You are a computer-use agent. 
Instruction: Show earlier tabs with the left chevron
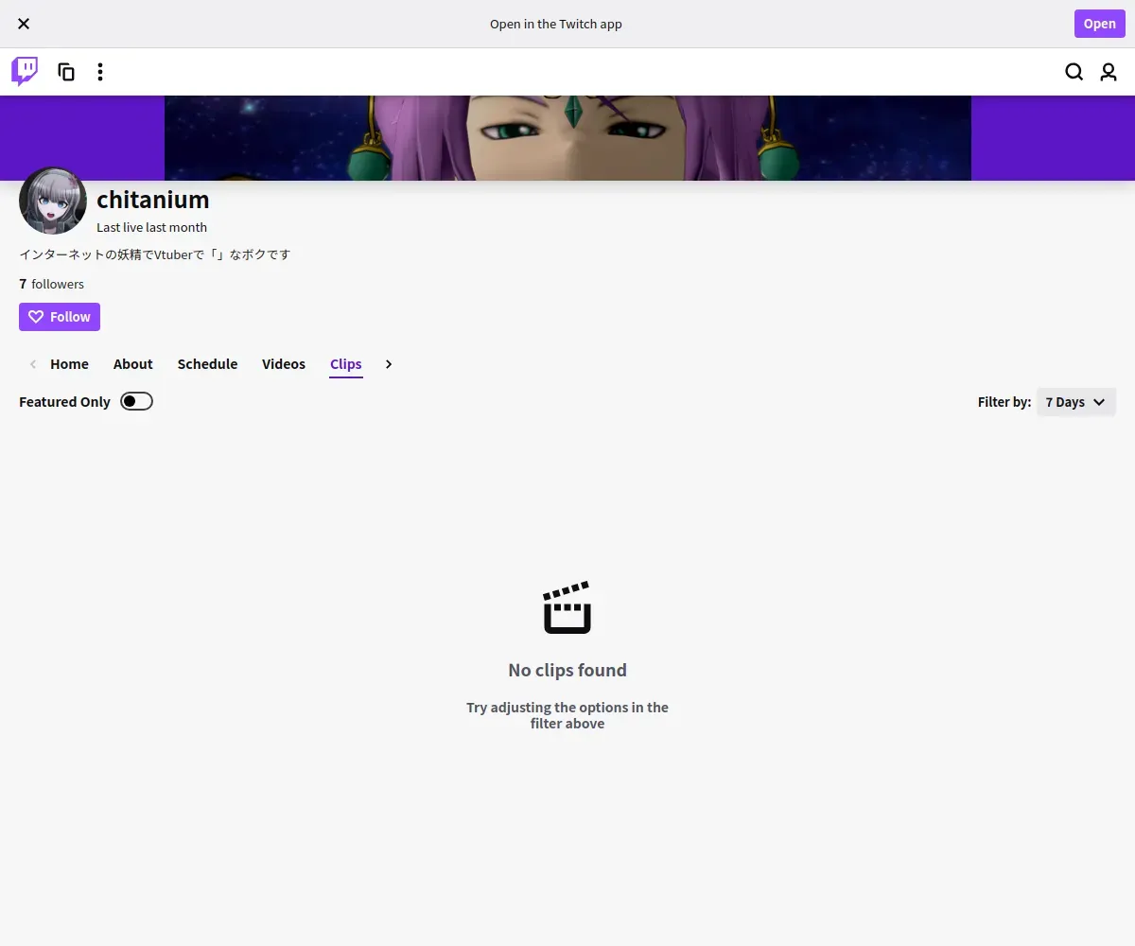(33, 364)
